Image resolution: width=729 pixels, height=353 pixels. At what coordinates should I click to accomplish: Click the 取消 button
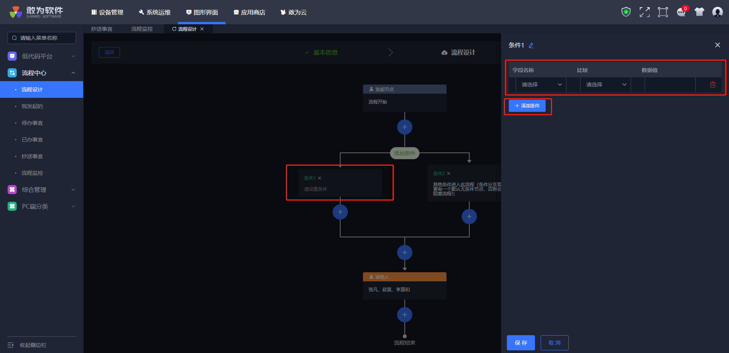tap(555, 343)
